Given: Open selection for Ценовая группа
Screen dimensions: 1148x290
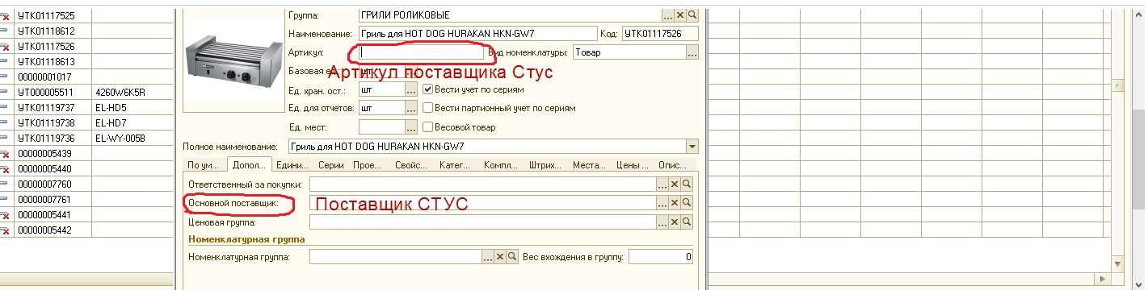Looking at the screenshot, I should (662, 222).
